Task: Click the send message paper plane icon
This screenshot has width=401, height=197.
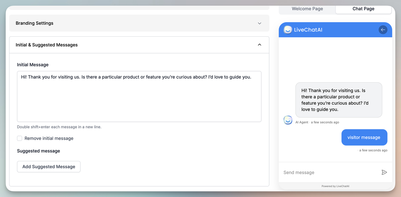Action: [x=384, y=172]
